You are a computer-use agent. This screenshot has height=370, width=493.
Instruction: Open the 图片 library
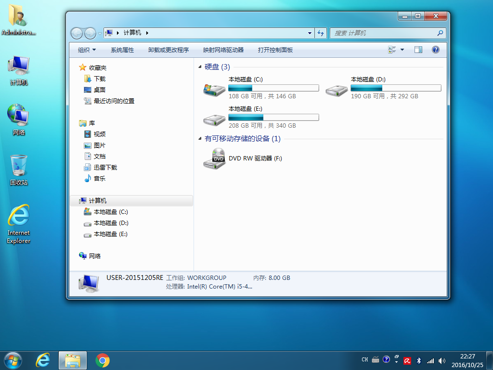click(95, 145)
